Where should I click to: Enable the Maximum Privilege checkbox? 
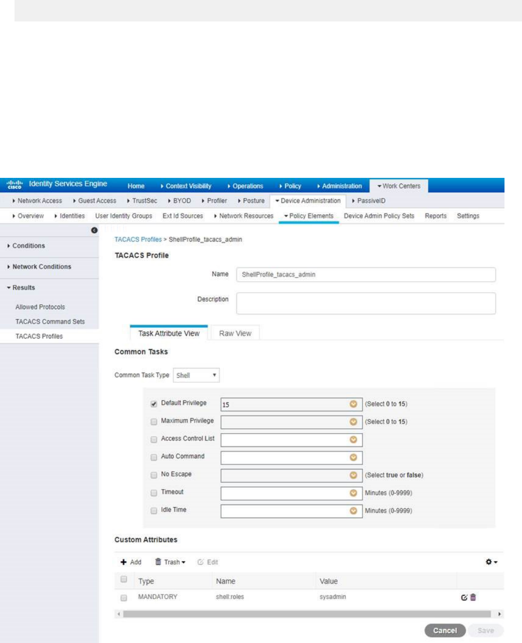coord(154,422)
